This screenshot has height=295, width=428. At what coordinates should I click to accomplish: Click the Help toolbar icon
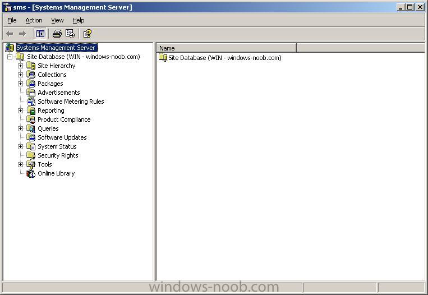[87, 34]
